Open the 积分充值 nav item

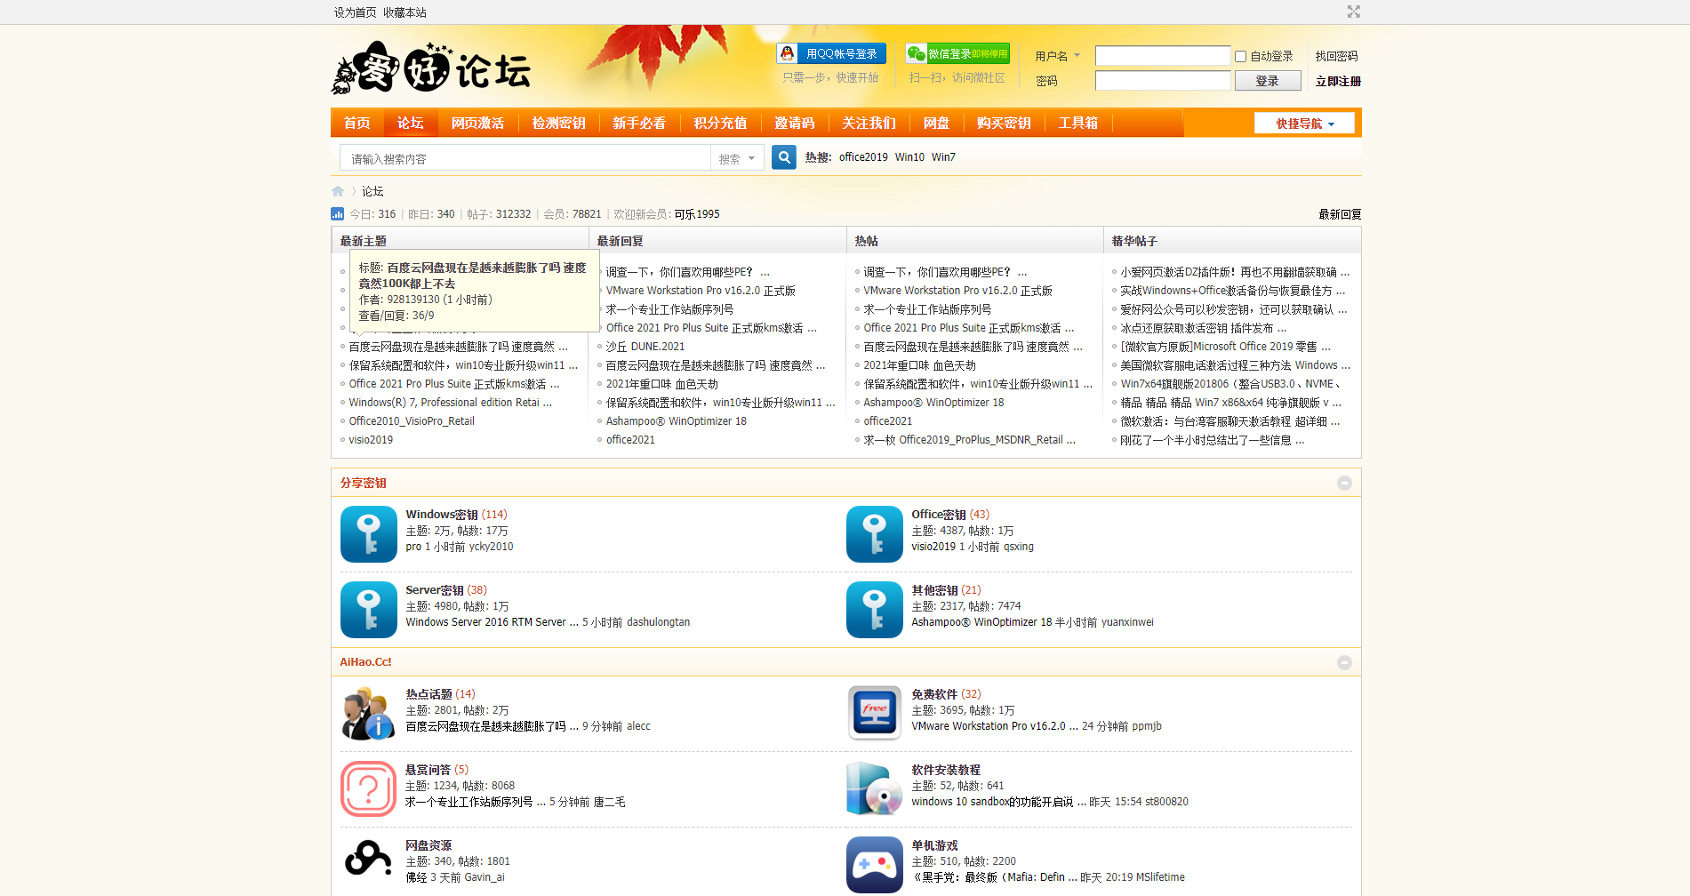tap(720, 123)
